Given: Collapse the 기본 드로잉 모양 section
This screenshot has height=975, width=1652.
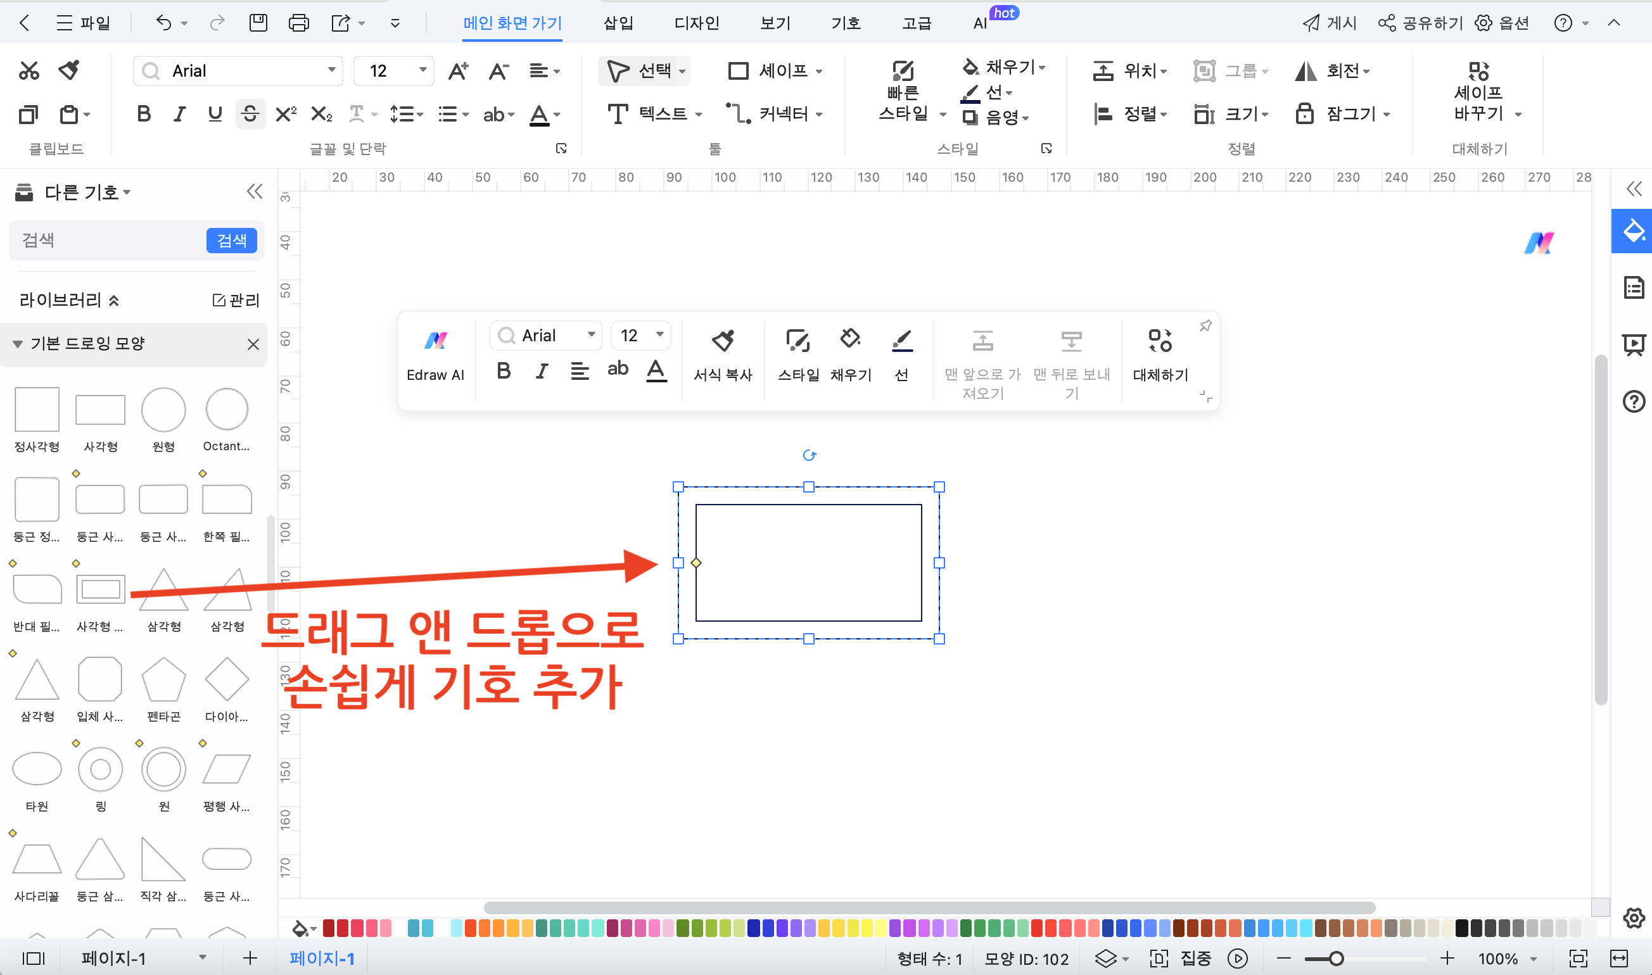Looking at the screenshot, I should 18,344.
